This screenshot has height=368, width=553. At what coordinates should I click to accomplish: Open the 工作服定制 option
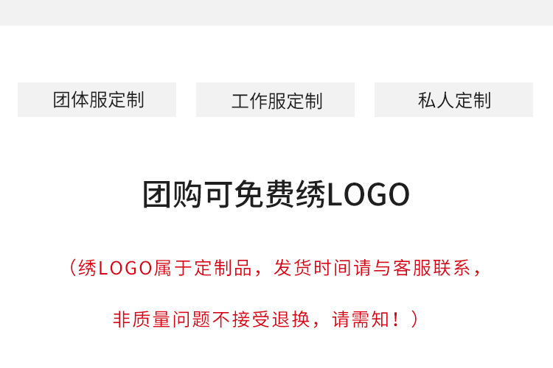point(275,99)
